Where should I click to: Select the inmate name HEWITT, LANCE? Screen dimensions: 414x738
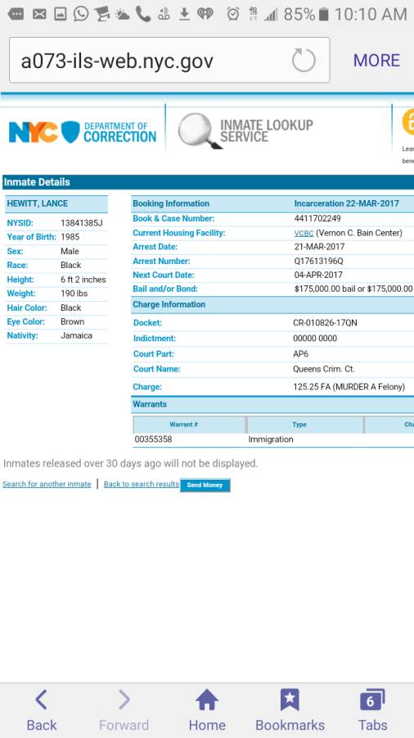coord(37,204)
